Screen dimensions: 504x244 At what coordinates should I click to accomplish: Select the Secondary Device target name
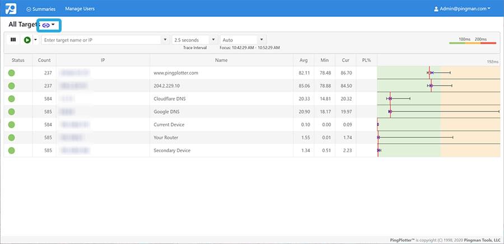tap(172, 150)
